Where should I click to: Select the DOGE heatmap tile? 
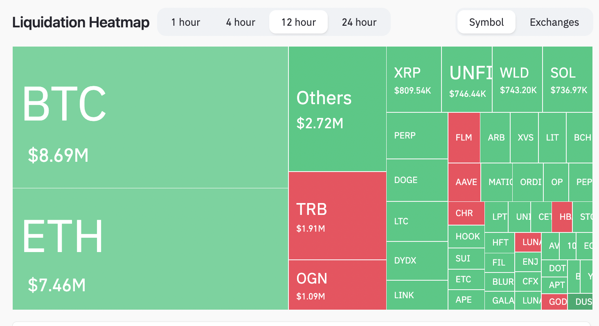(417, 180)
